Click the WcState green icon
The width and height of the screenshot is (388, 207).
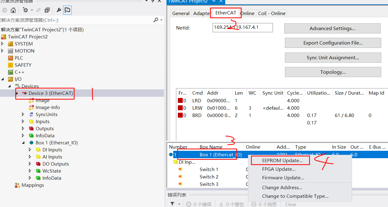[38, 171]
